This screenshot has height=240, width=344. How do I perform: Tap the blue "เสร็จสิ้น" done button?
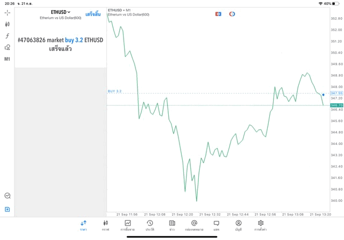[93, 14]
